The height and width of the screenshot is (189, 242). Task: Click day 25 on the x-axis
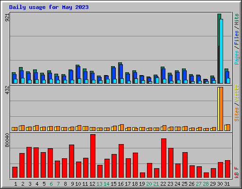click(184, 184)
